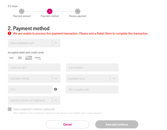Click the Mastercard logo icon
The width and height of the screenshot is (167, 130).
click(20, 58)
